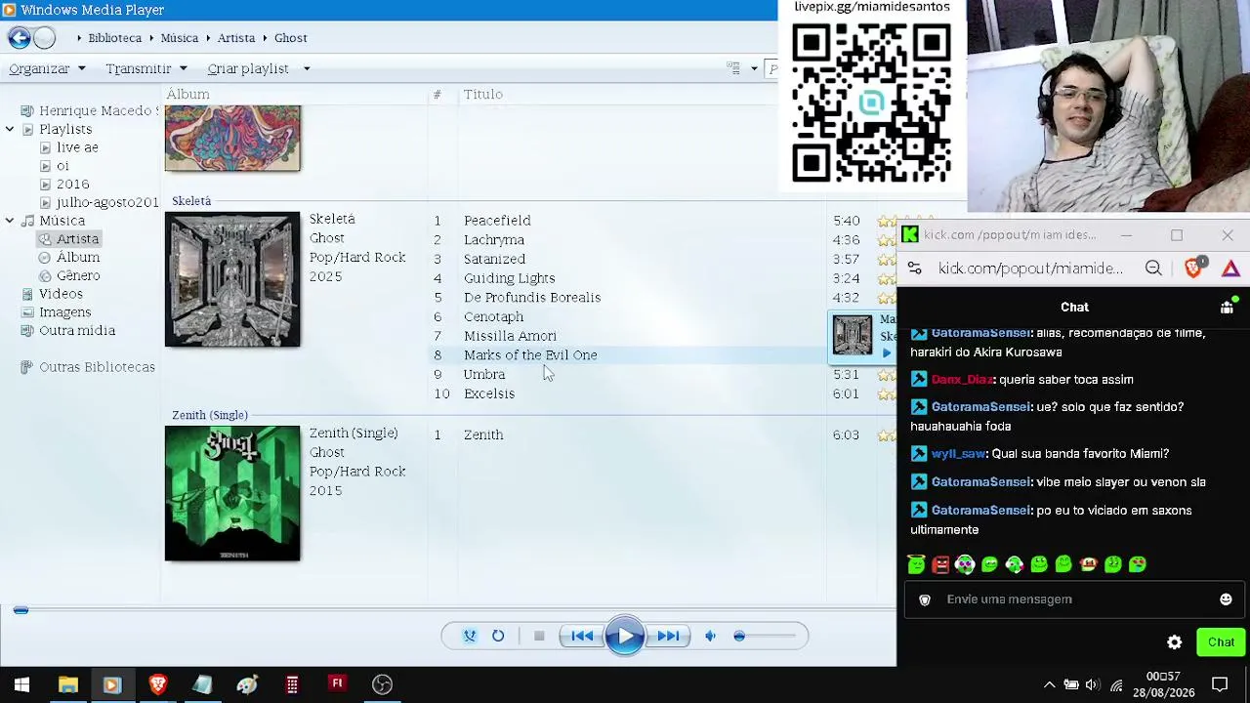Sort by the Álbum column header
The image size is (1250, 703).
(x=187, y=95)
